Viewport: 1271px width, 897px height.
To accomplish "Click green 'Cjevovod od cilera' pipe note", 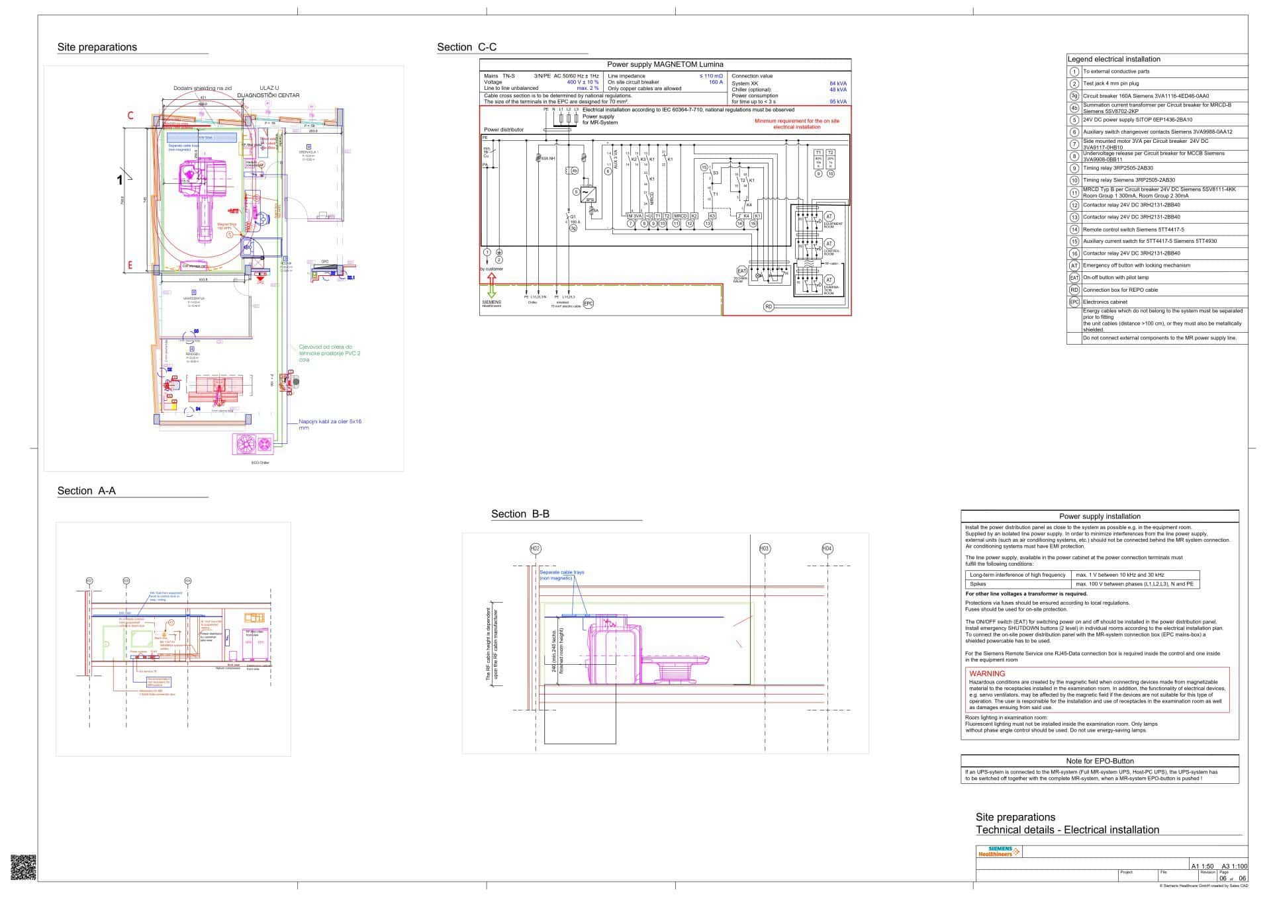I will pos(330,353).
